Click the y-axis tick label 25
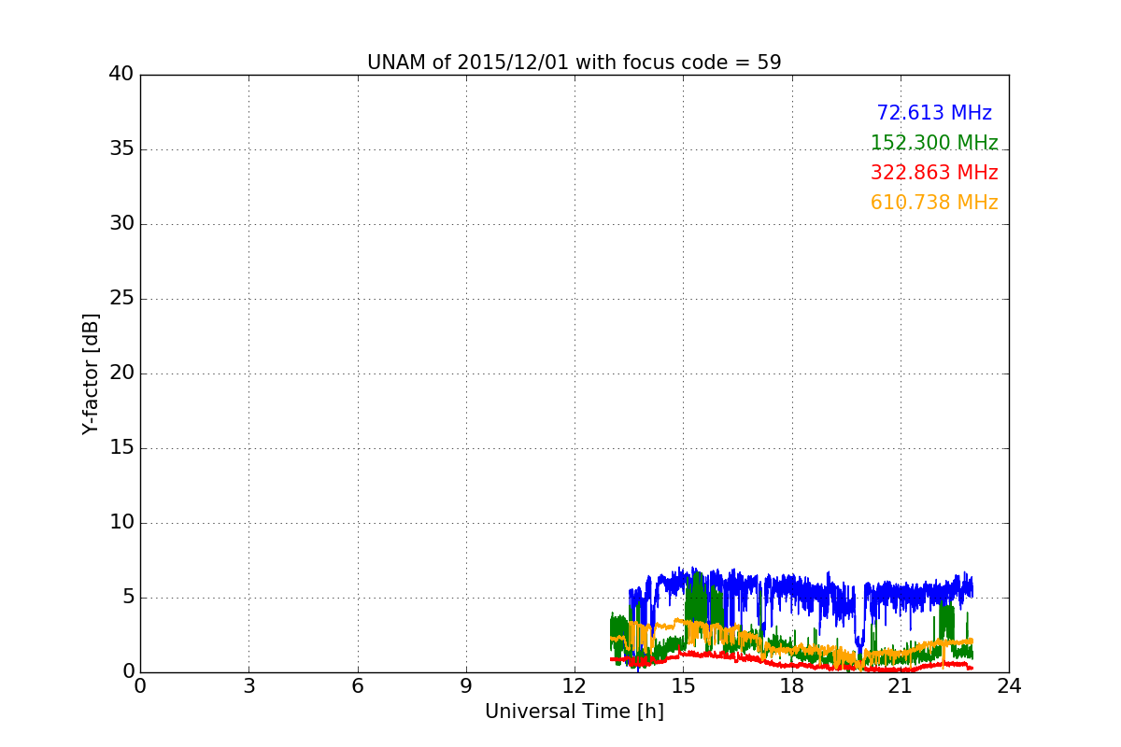This screenshot has height=747, width=1121. (x=121, y=299)
